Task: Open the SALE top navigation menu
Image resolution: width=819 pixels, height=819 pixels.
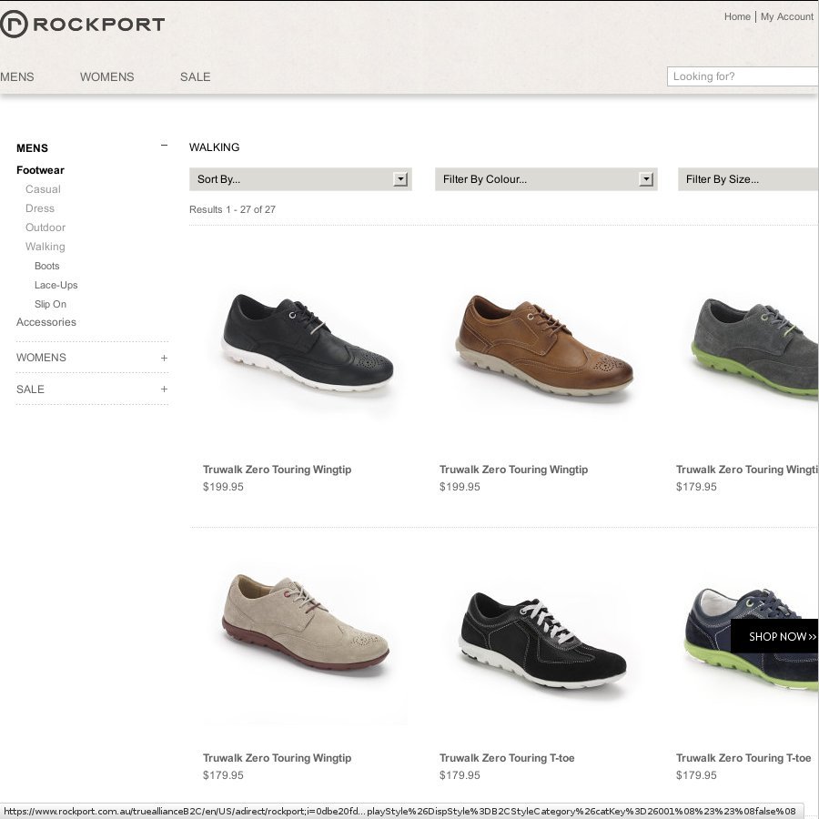Action: coord(196,76)
